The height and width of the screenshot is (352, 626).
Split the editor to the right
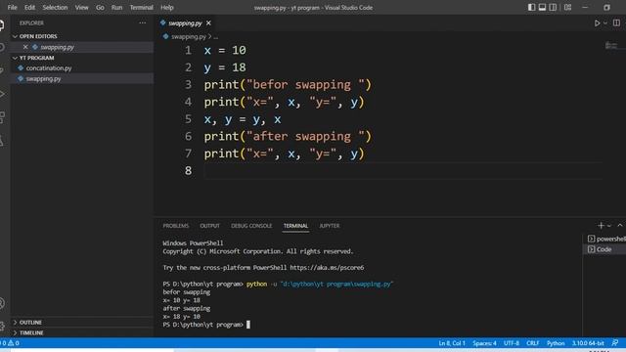point(616,23)
